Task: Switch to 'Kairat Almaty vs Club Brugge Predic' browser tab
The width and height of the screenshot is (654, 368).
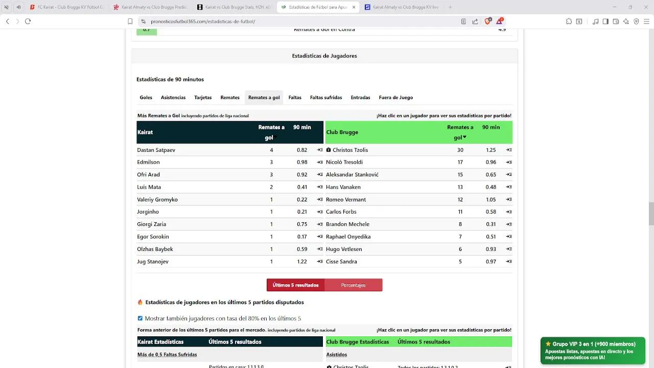Action: tap(150, 7)
